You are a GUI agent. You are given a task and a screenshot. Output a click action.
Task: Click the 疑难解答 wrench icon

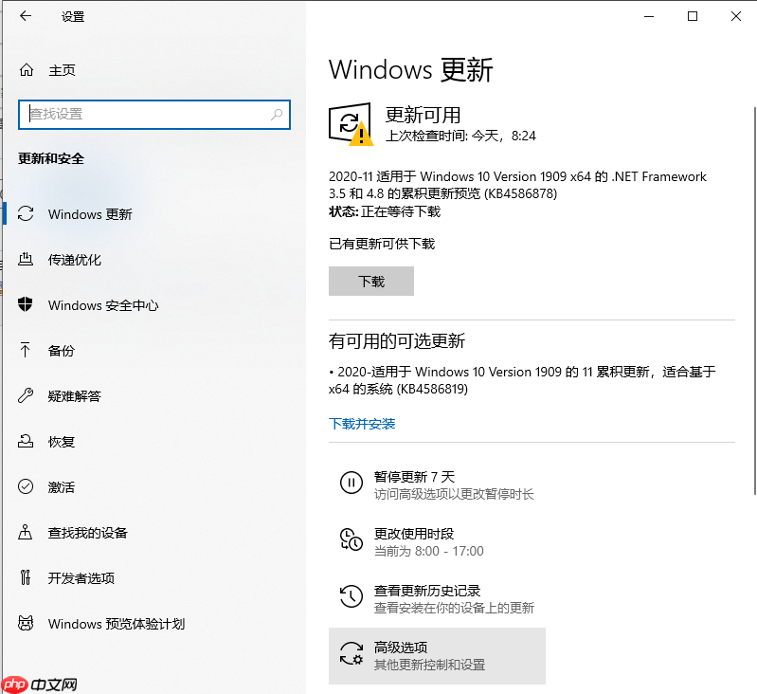(26, 395)
